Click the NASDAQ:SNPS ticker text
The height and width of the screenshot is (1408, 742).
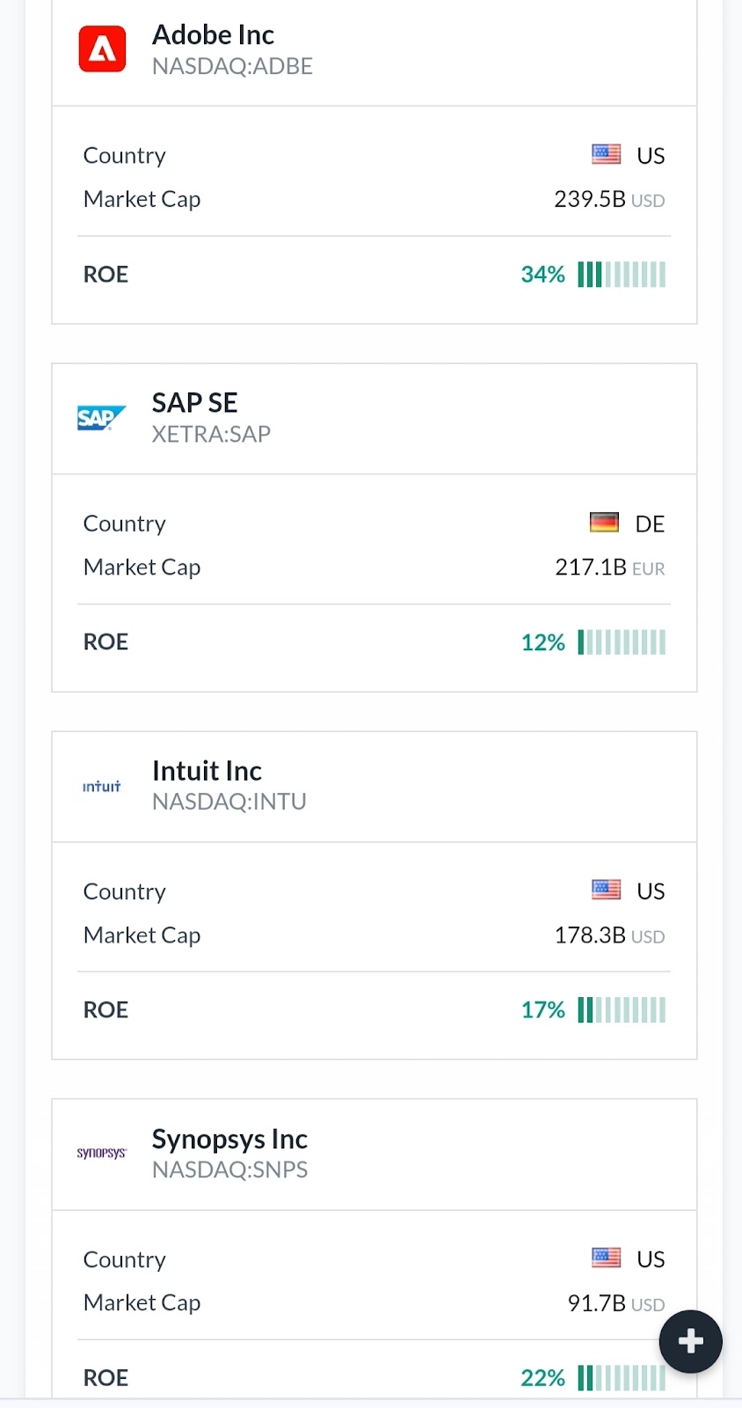[x=229, y=1170]
